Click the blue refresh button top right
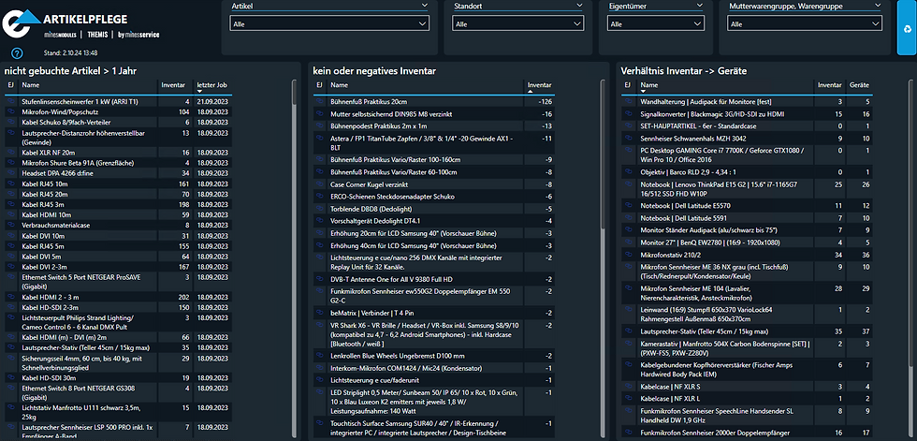917x441 pixels. [907, 28]
